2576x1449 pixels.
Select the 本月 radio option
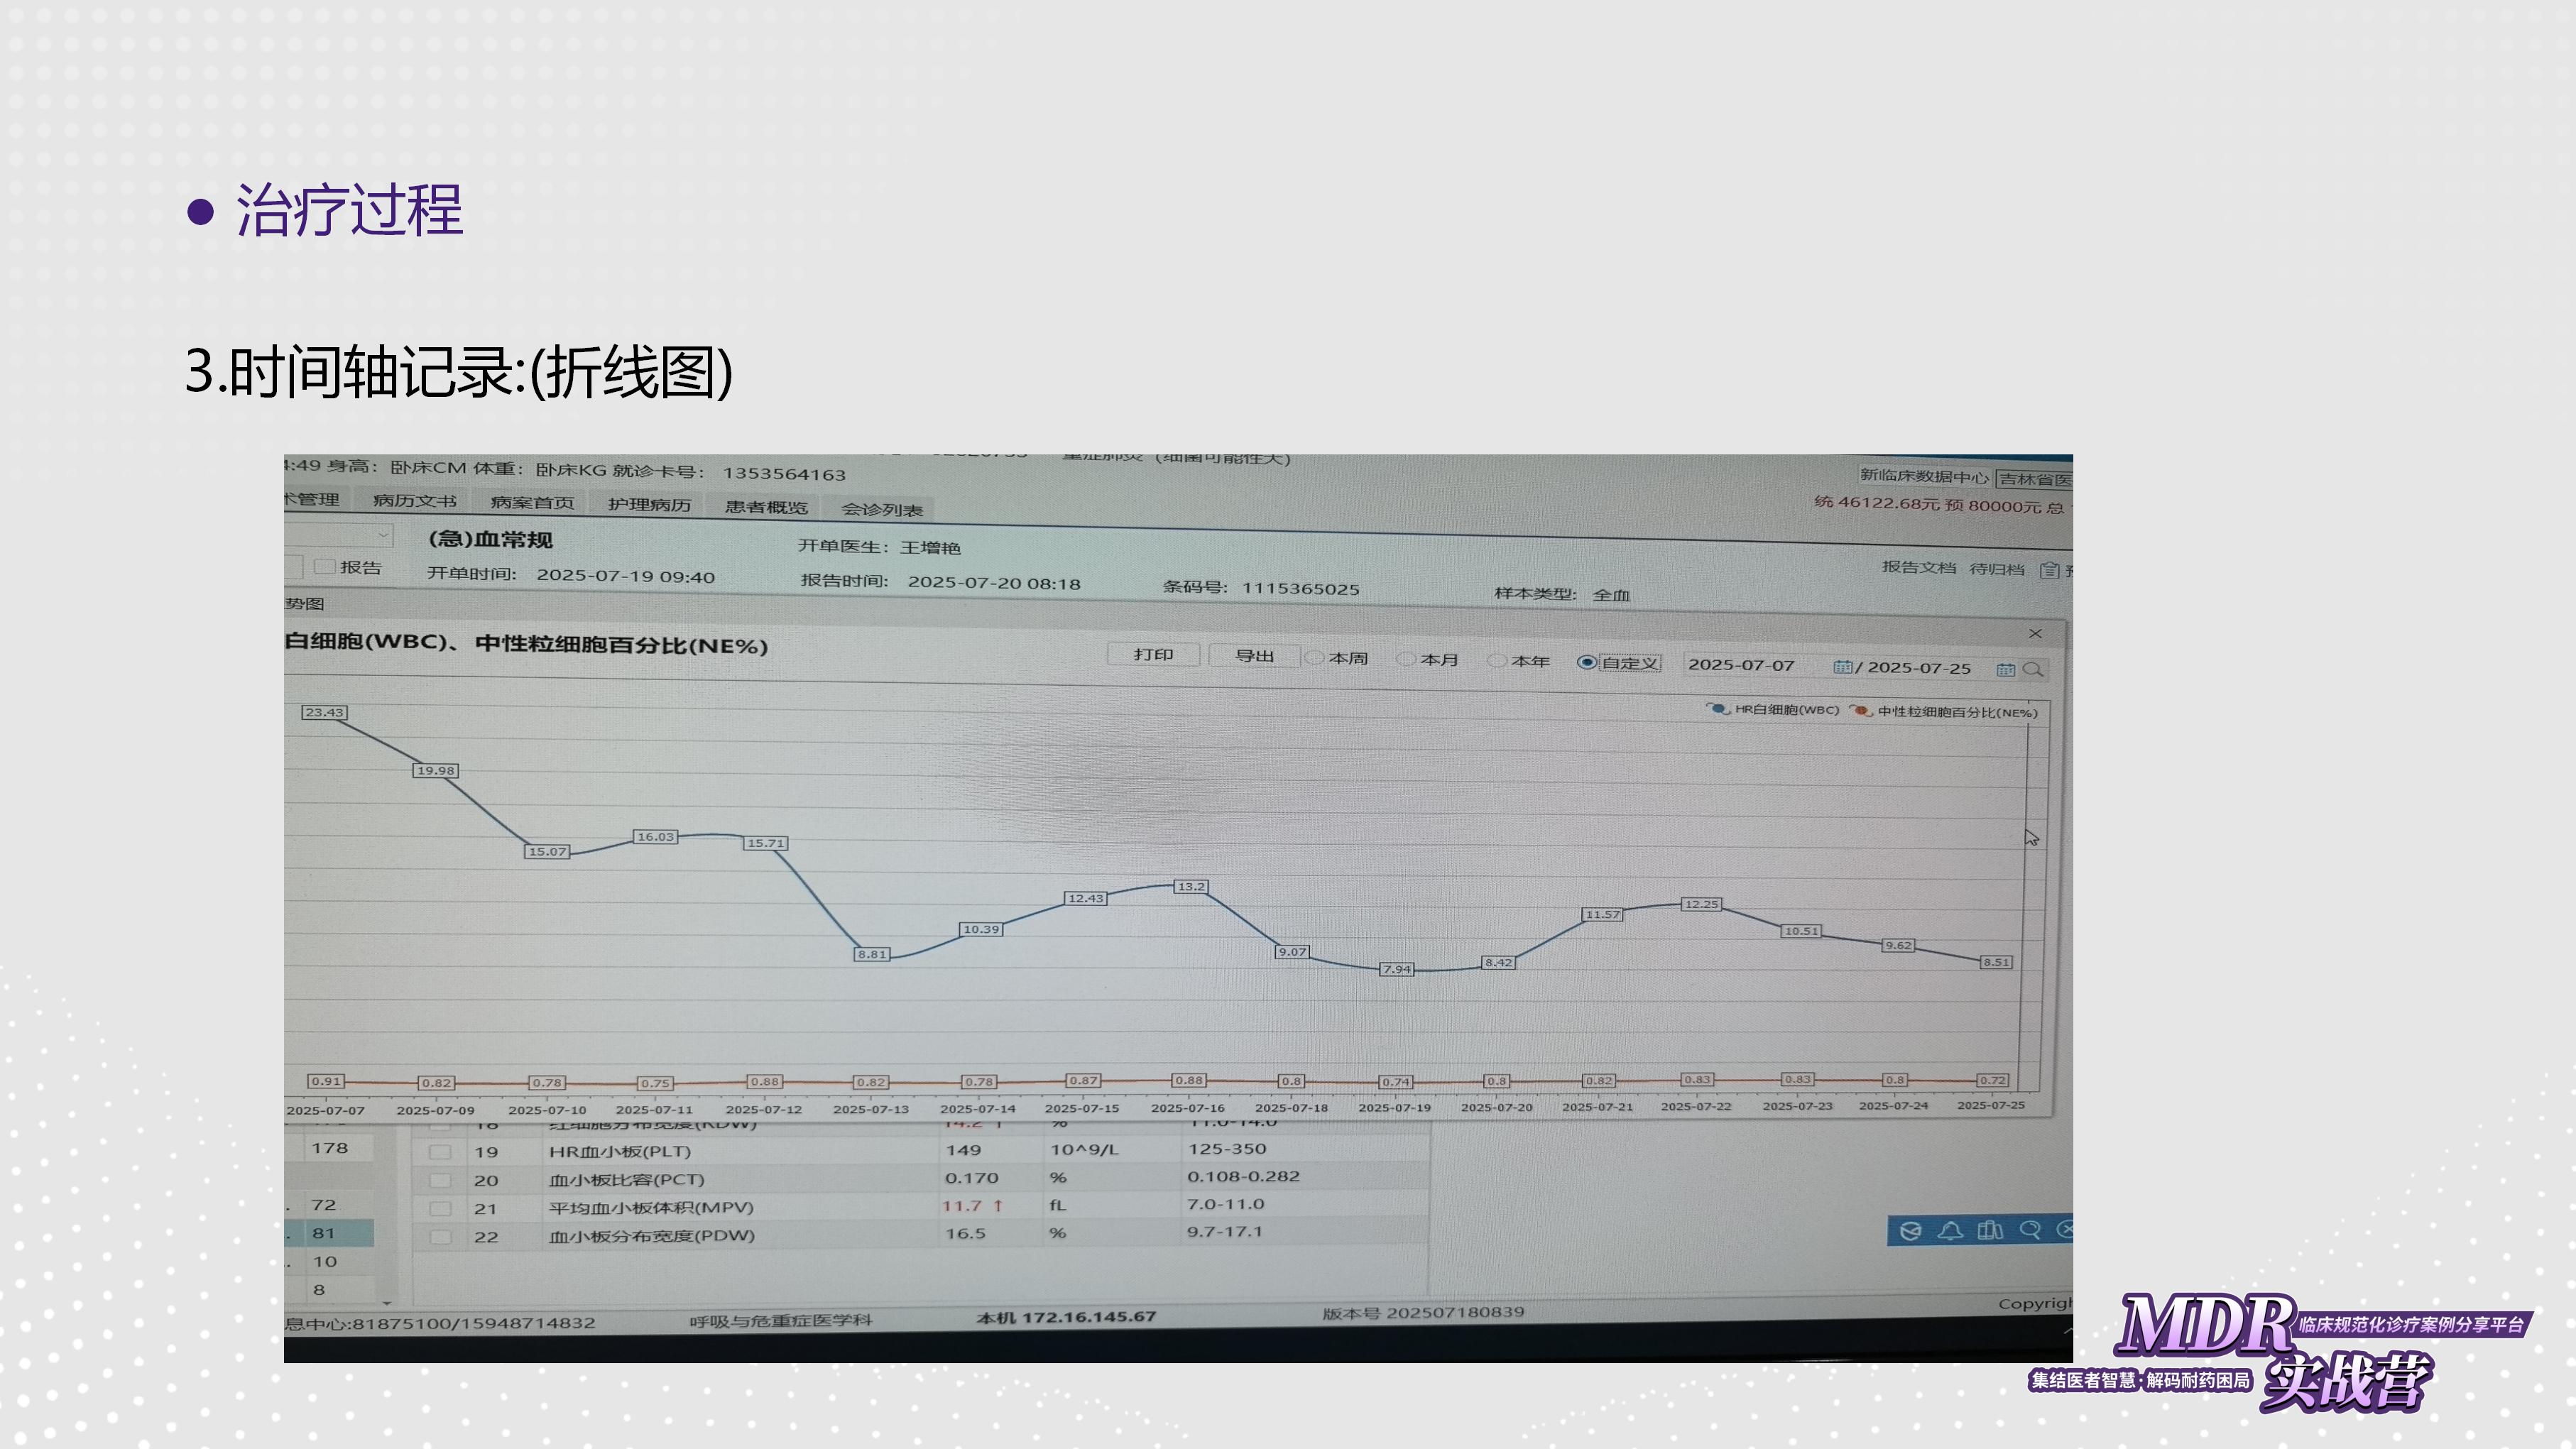coord(1406,659)
